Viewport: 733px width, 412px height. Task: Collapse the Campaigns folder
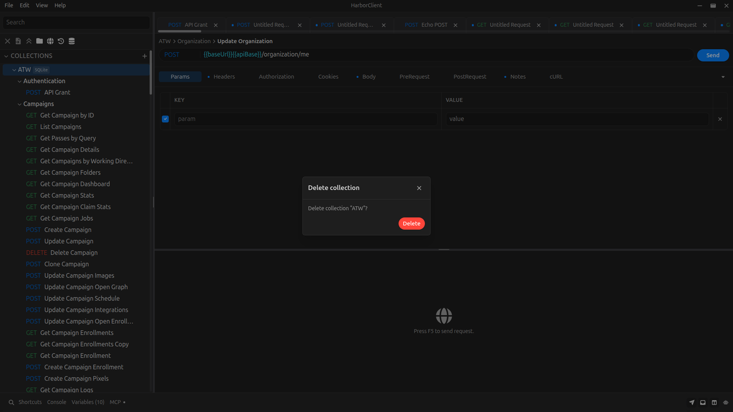[x=19, y=104]
